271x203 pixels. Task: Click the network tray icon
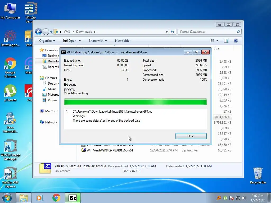point(238,198)
